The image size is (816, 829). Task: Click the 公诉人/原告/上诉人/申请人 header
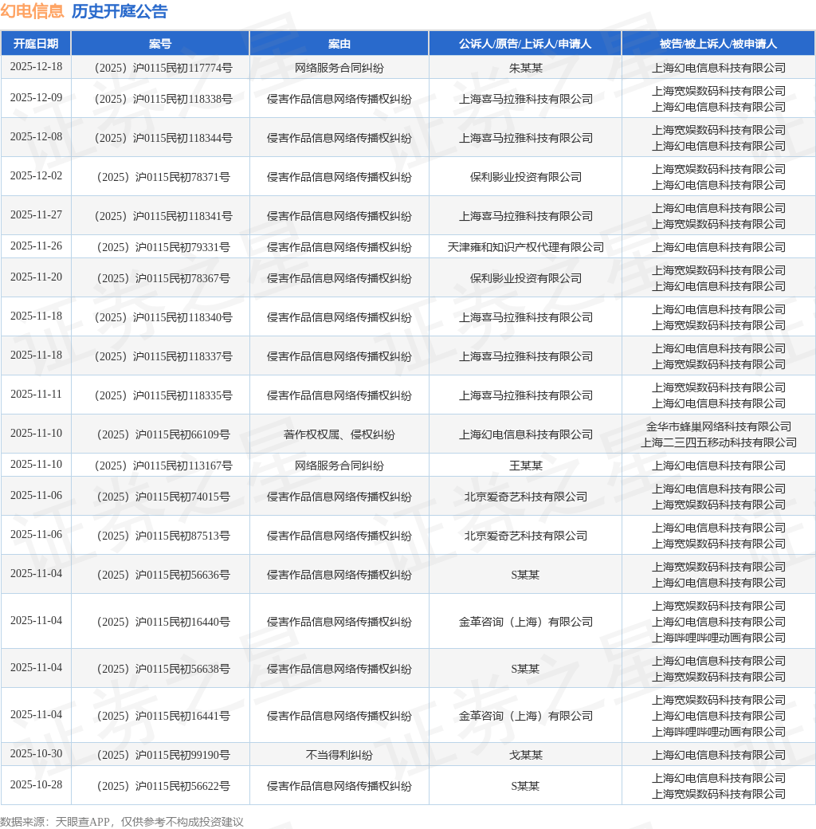pos(525,44)
